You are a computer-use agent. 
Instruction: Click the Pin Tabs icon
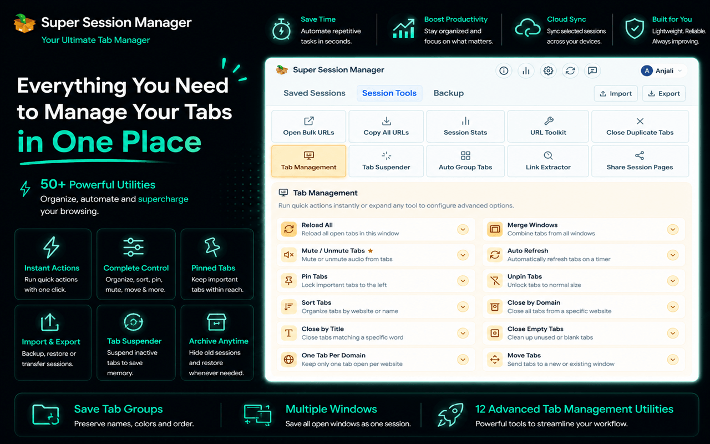tap(288, 281)
